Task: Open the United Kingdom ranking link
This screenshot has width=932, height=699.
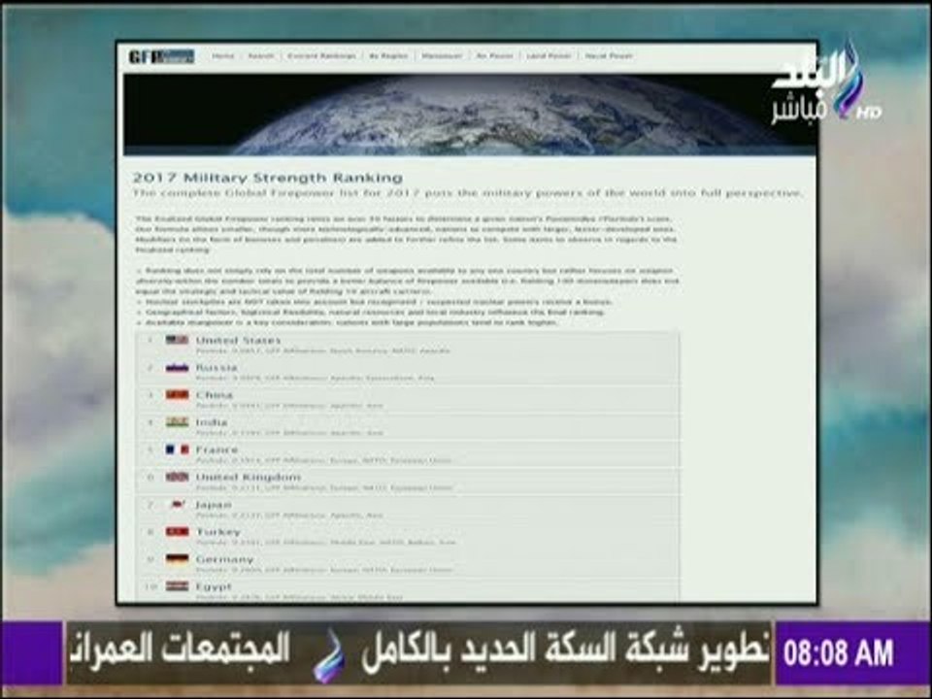Action: (249, 478)
